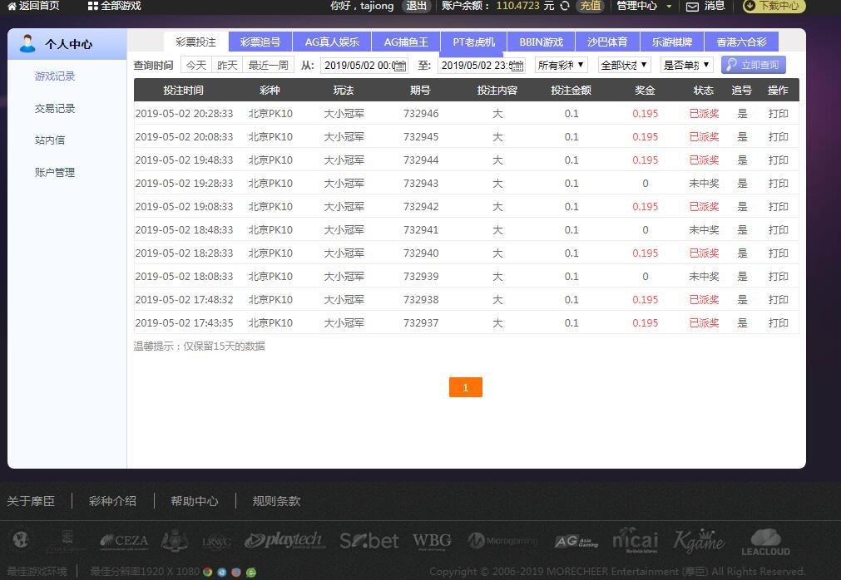841x580 pixels.
Task: Click the Playtech logo in footer
Action: tap(283, 541)
